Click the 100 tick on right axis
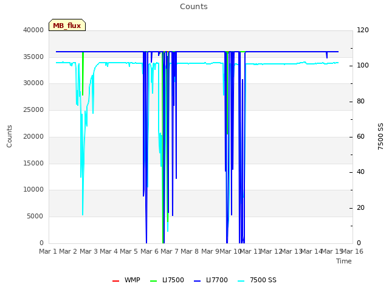389x292 pixels. click(363, 66)
